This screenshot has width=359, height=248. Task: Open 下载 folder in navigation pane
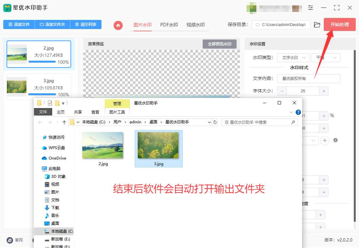[x=52, y=208]
